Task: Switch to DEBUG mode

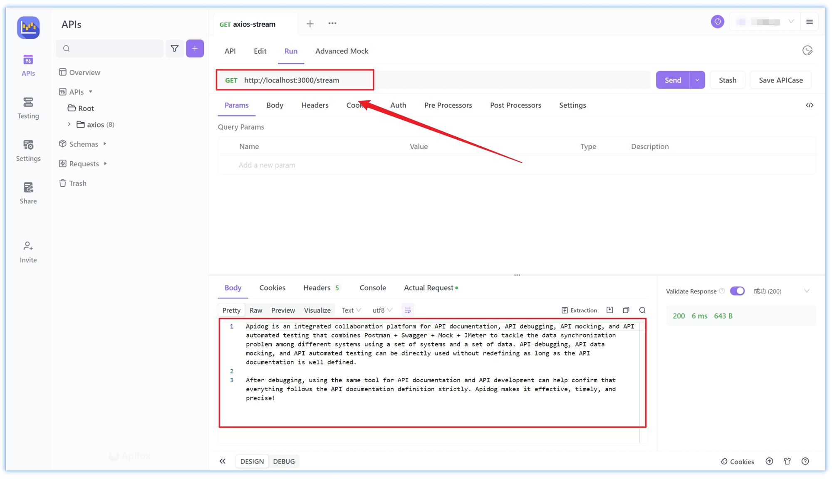Action: (284, 462)
